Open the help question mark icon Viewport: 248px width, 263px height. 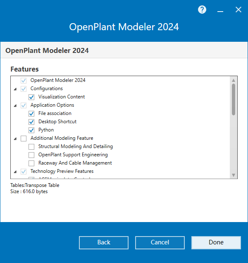click(202, 10)
